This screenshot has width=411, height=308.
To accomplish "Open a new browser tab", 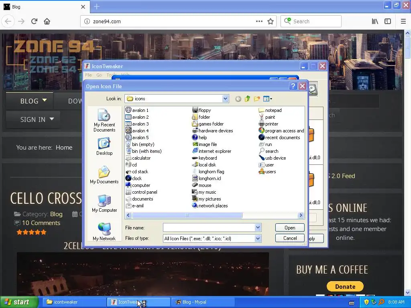I will tap(97, 6).
